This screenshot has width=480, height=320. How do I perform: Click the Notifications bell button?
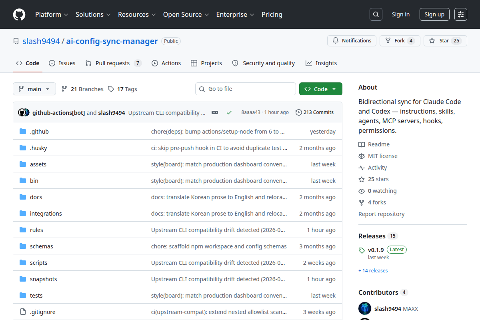pyautogui.click(x=352, y=41)
